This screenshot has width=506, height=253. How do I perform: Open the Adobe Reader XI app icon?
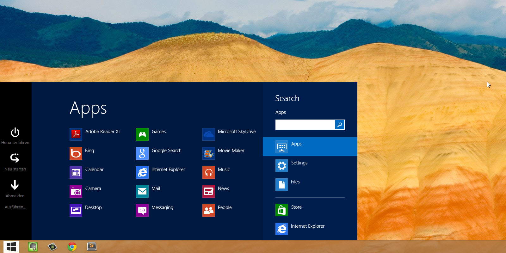(76, 134)
